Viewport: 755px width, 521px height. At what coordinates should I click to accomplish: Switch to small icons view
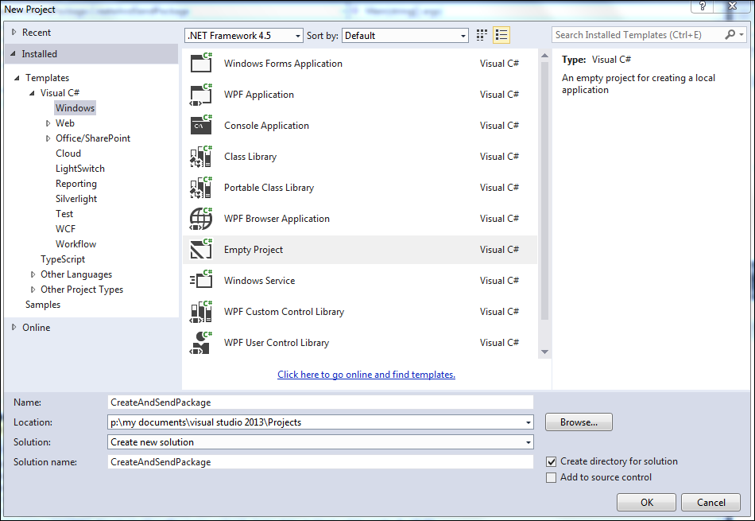(482, 35)
